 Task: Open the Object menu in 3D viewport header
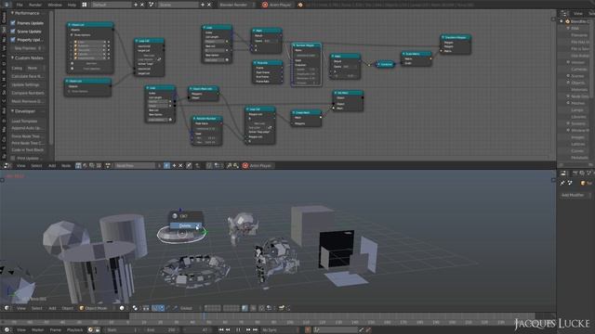67,308
